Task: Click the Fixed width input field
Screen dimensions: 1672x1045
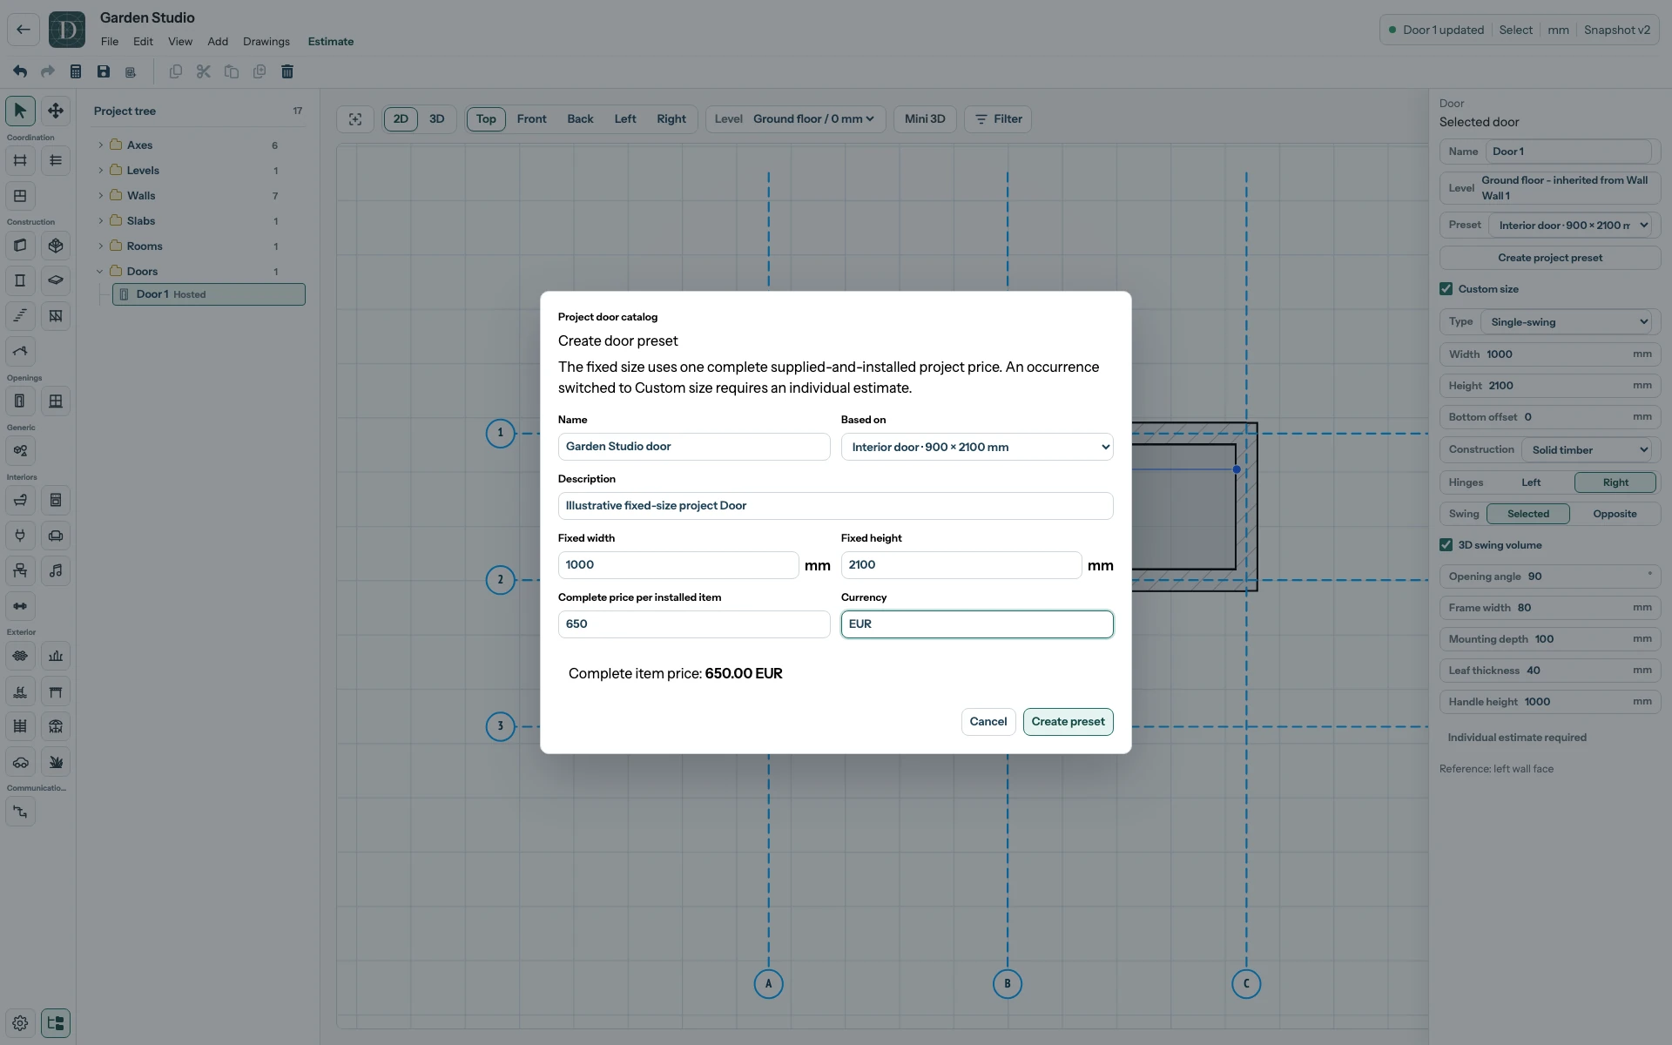Action: pyautogui.click(x=678, y=565)
